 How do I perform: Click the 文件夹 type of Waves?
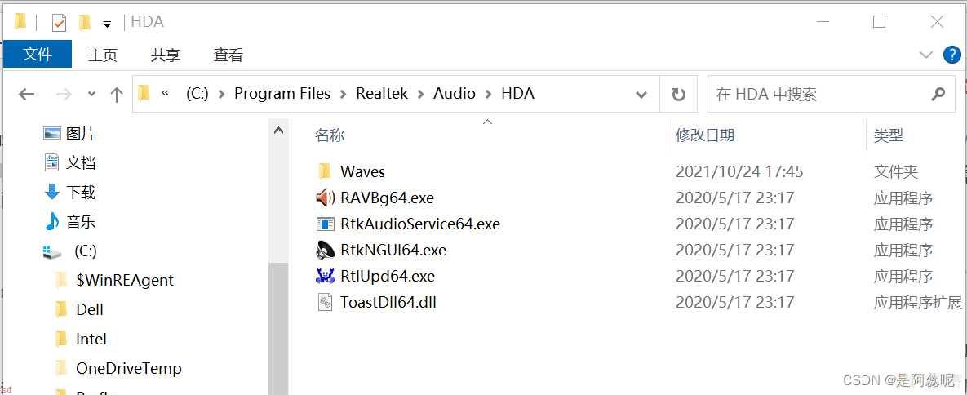(896, 171)
